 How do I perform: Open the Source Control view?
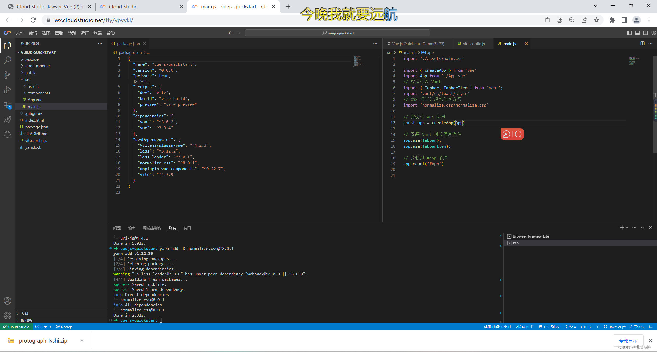tap(7, 75)
